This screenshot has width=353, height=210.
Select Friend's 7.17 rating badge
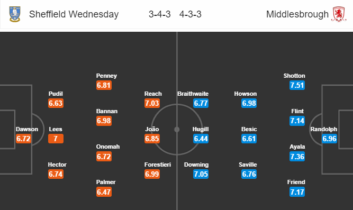[297, 192]
